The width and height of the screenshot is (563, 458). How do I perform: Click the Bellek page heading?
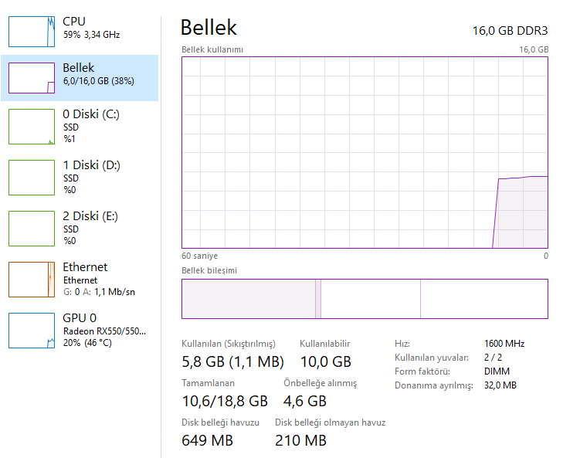(x=209, y=28)
